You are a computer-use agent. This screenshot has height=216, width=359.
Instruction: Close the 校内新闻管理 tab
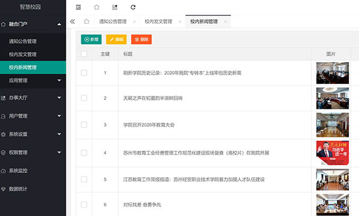pos(226,22)
